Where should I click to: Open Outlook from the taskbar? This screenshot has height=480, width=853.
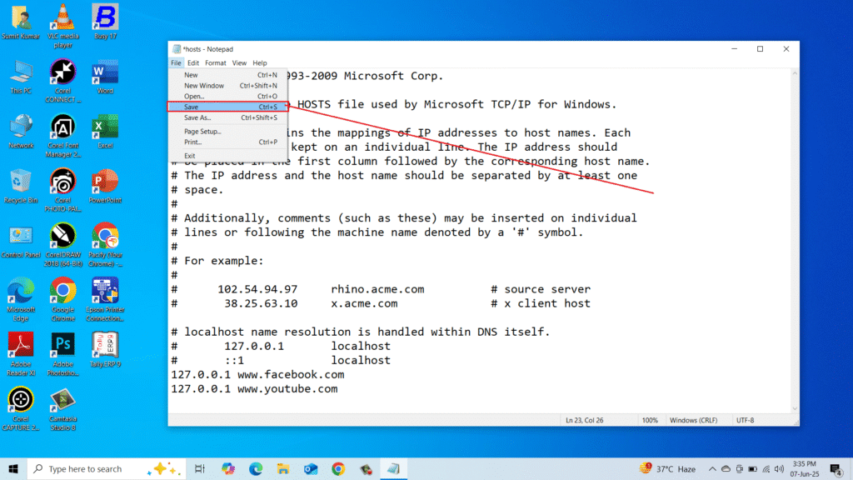[x=311, y=468]
